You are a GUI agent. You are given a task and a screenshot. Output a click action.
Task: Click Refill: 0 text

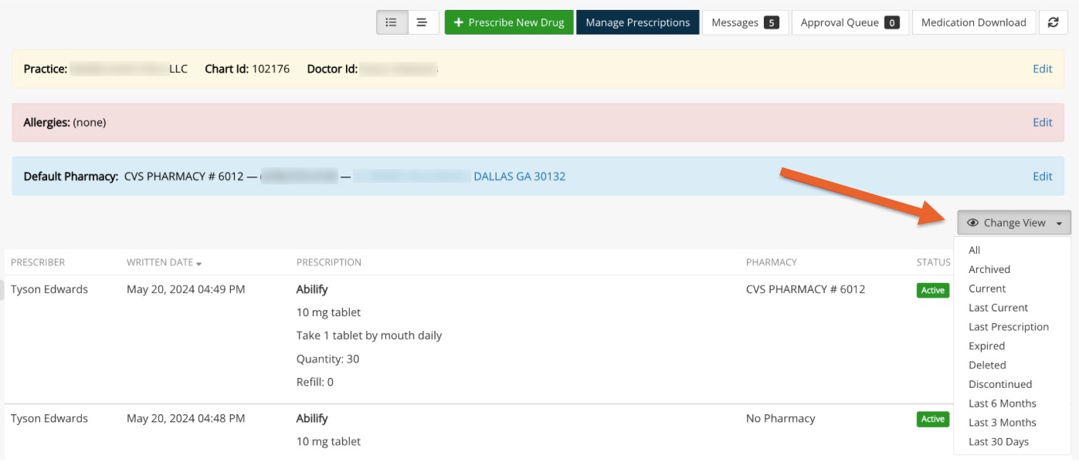coord(315,382)
